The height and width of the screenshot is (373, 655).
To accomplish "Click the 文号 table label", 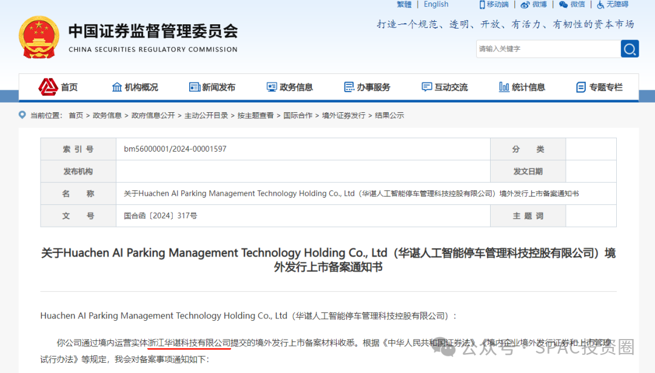I will 78,216.
